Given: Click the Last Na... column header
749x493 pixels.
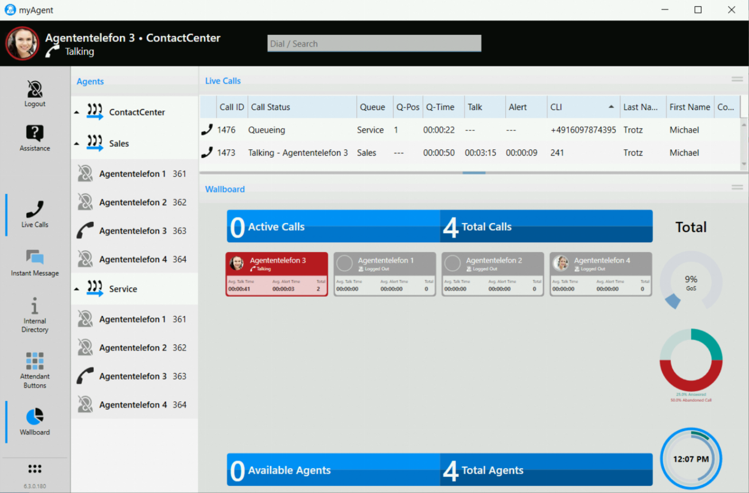Looking at the screenshot, I should [x=643, y=107].
